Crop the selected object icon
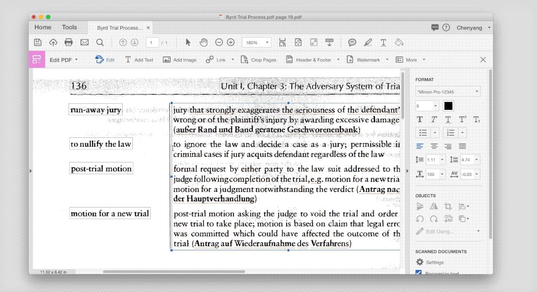537x292 pixels. tap(448, 207)
